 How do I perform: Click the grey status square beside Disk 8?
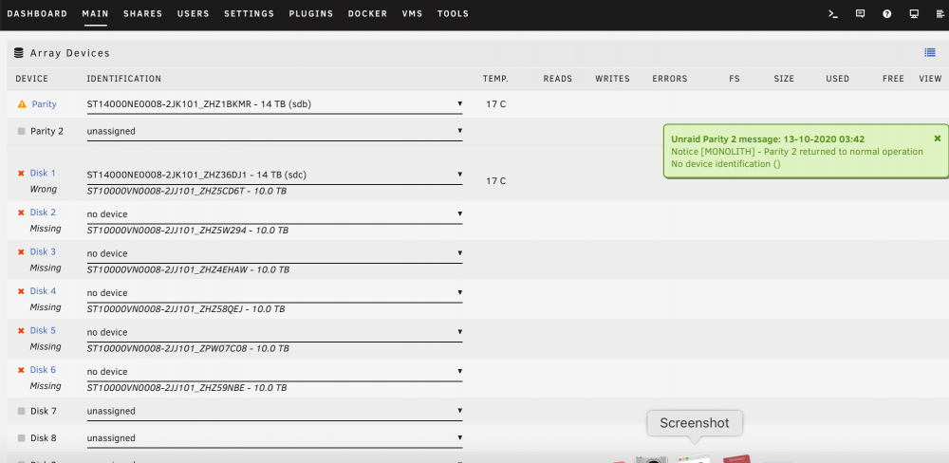(x=21, y=438)
